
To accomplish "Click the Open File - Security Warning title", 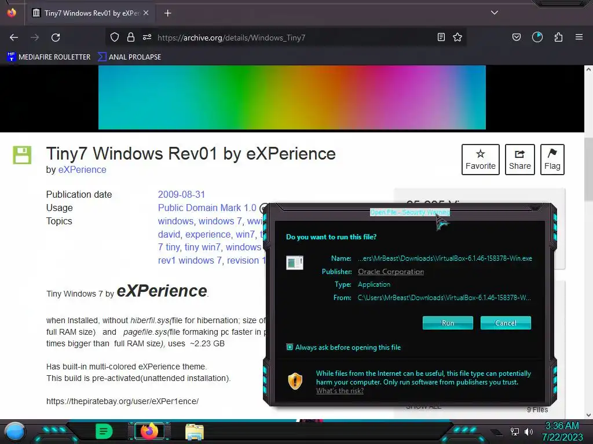I will [x=410, y=212].
